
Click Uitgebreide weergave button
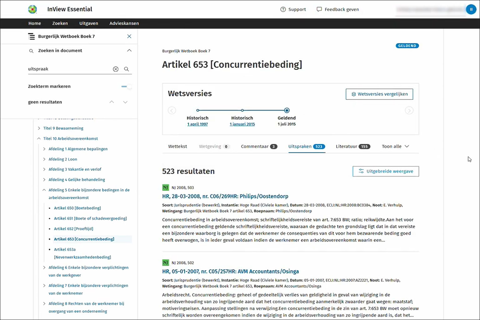click(386, 171)
